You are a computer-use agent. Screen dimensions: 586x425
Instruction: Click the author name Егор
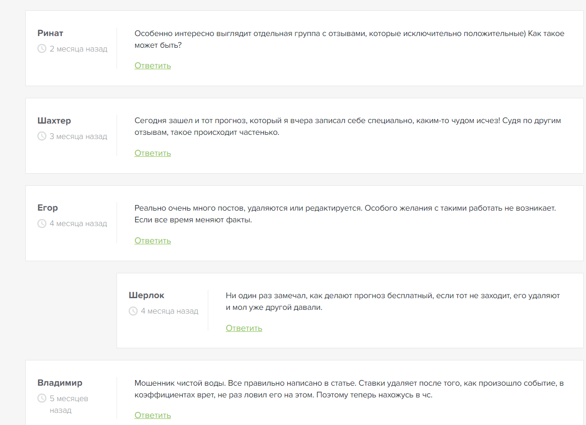point(48,208)
